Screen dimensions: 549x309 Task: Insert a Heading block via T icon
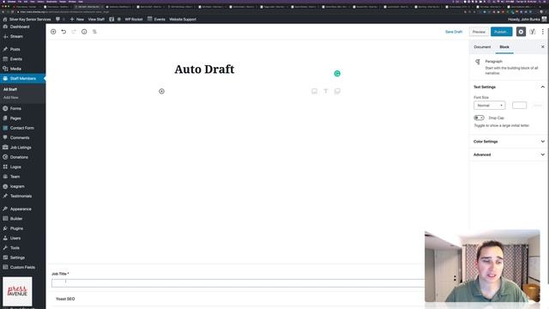click(x=326, y=91)
